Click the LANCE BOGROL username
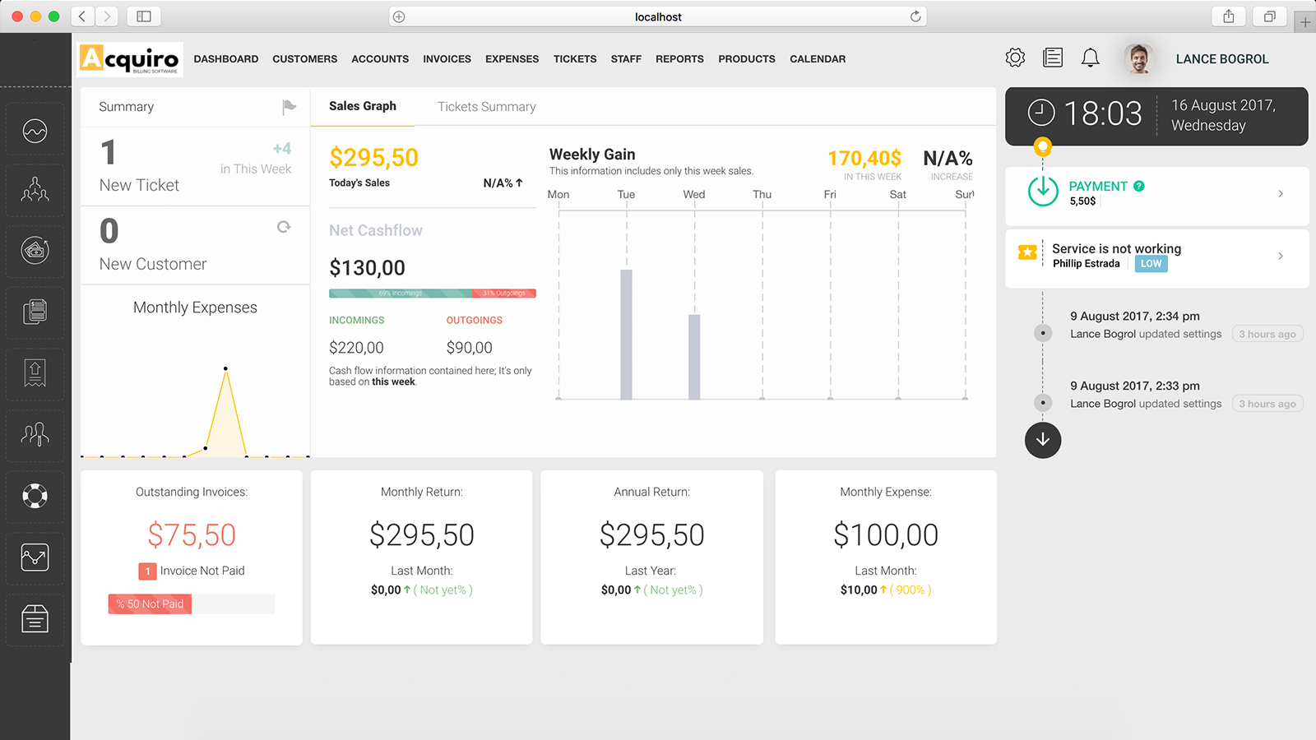Viewport: 1316px width, 740px height. 1221,59
